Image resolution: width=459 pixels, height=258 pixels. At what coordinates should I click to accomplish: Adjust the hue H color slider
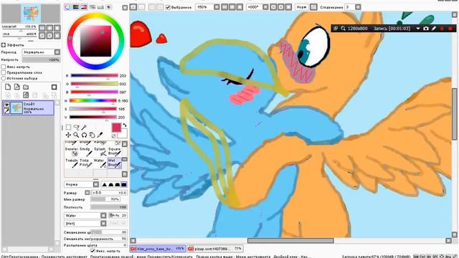click(x=93, y=100)
